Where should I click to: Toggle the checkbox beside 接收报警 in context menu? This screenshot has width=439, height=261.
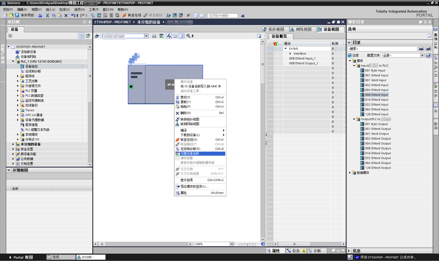[x=177, y=158]
